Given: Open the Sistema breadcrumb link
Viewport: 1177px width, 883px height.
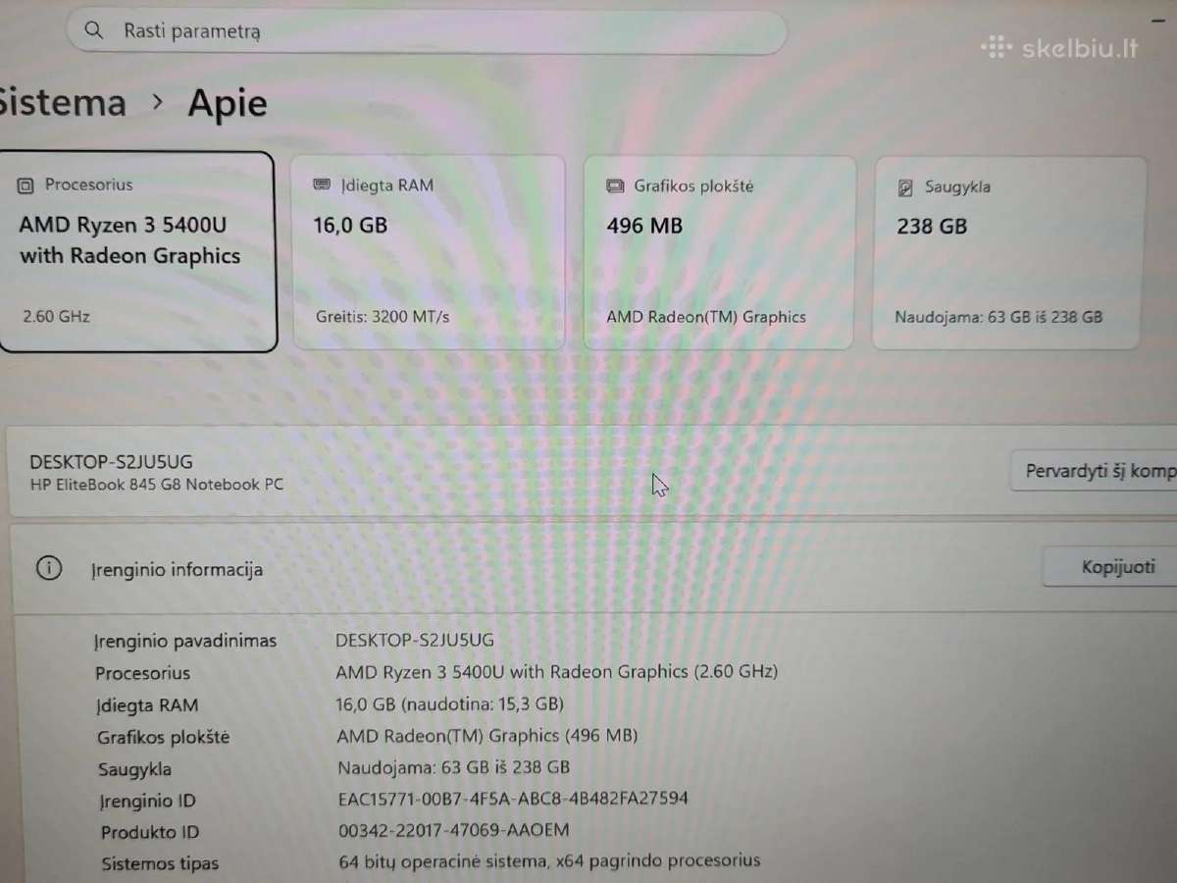Looking at the screenshot, I should [x=61, y=103].
